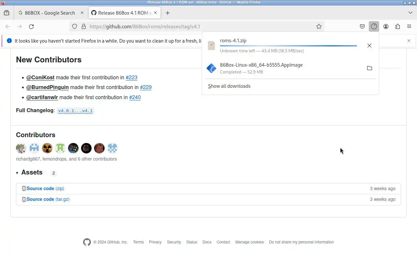
Task: Open a new tab with plus button
Action: pyautogui.click(x=167, y=13)
